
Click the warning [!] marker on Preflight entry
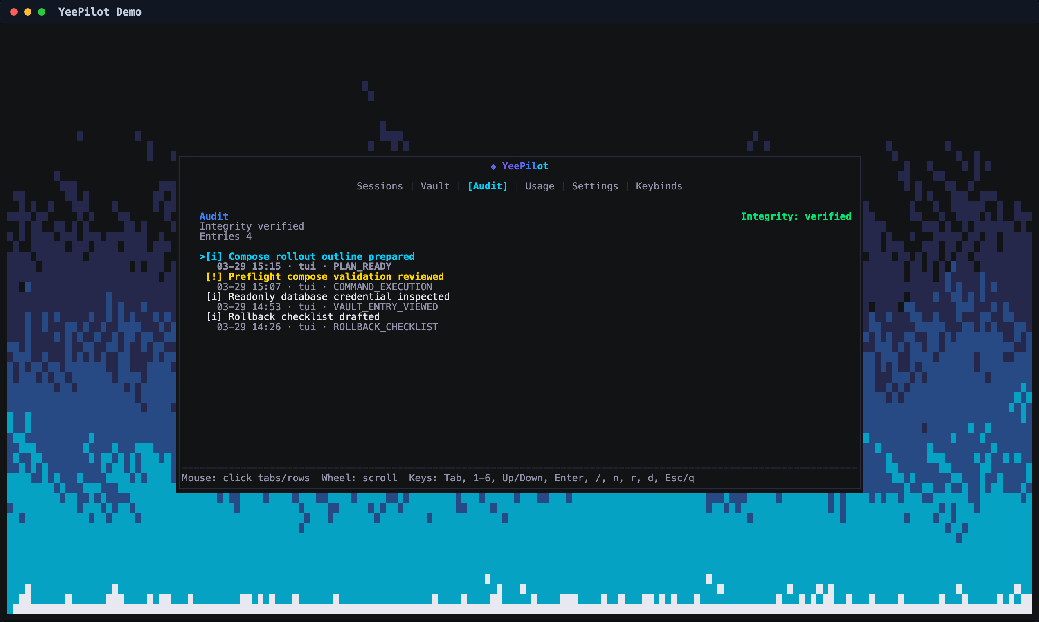click(x=214, y=276)
